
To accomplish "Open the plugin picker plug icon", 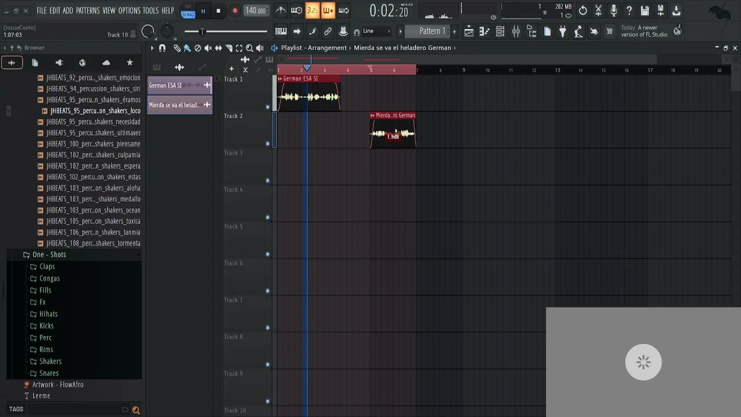I will click(x=563, y=32).
